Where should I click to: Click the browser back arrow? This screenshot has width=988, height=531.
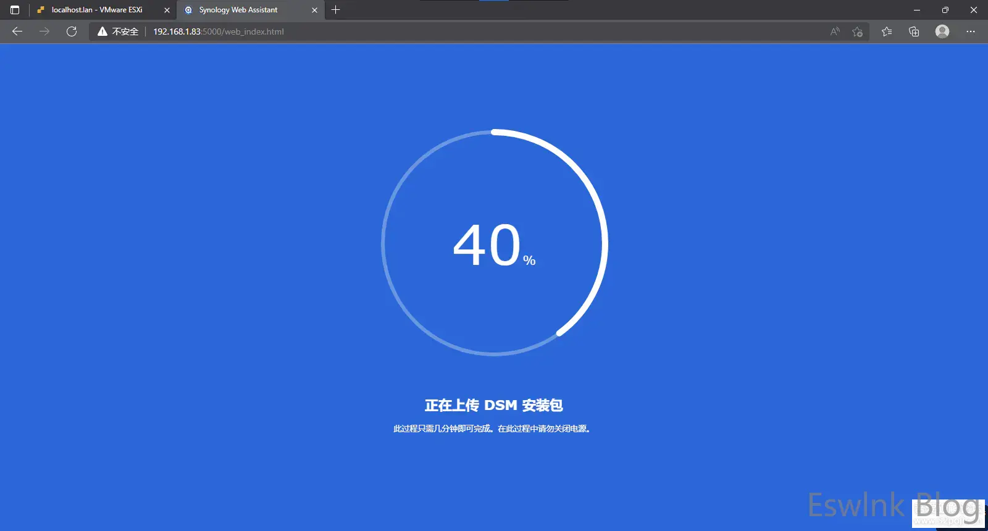pyautogui.click(x=17, y=31)
